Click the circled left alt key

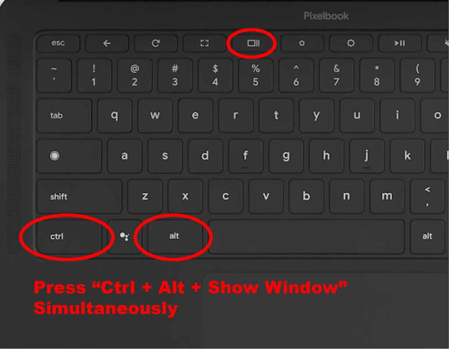175,237
